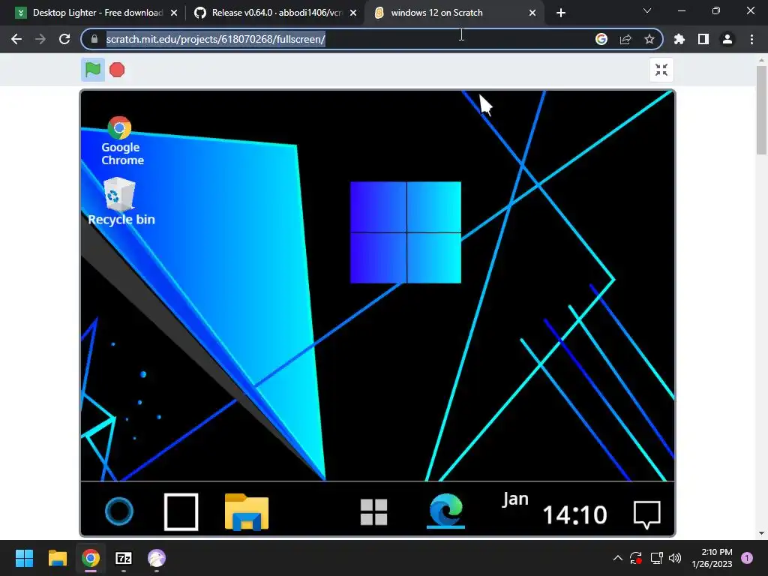
Task: Open Windows Start button on taskbar
Action: click(x=24, y=558)
